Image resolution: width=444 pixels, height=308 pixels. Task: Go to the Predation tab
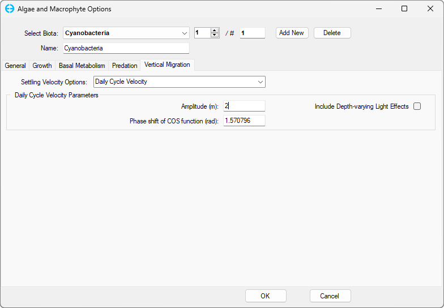125,66
